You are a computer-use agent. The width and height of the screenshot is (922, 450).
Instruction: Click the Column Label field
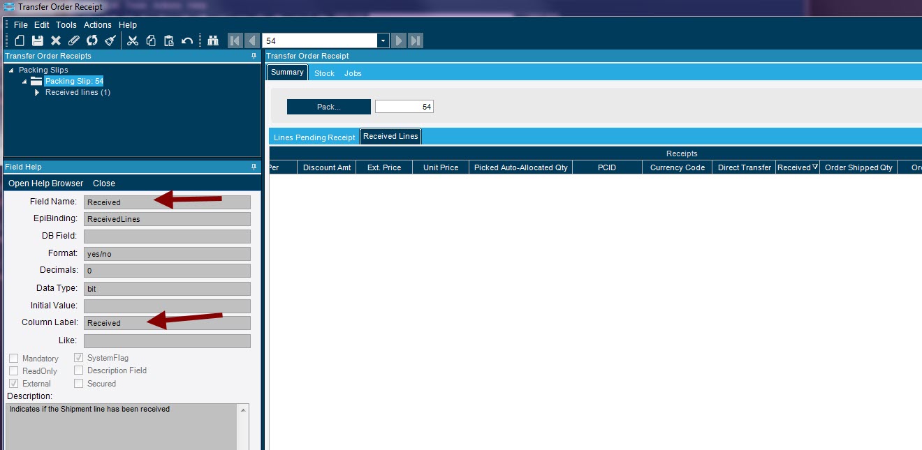pyautogui.click(x=167, y=323)
